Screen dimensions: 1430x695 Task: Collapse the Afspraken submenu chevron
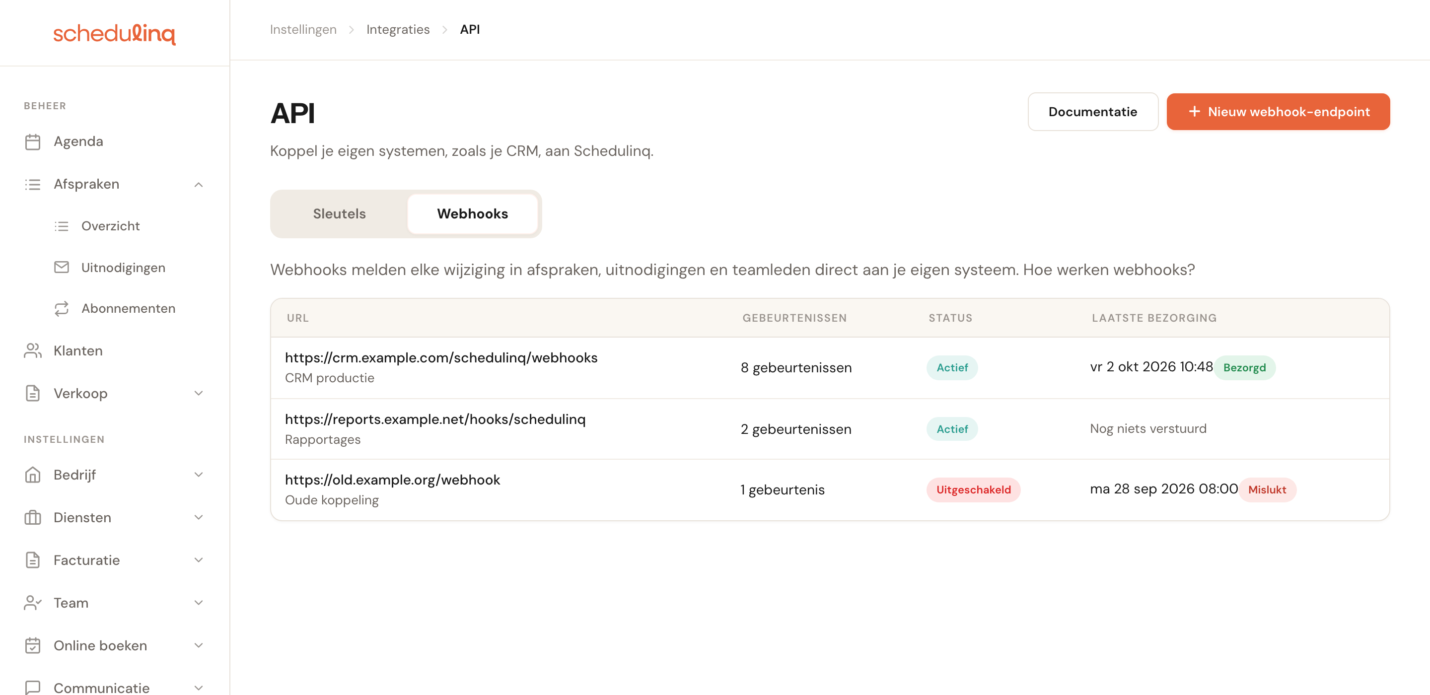(199, 184)
